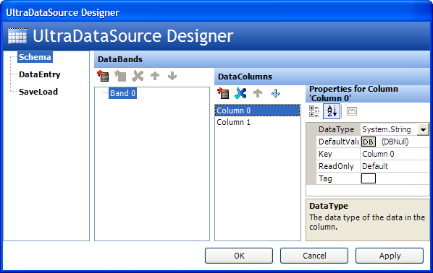Select Column 1 in the columns list

257,122
